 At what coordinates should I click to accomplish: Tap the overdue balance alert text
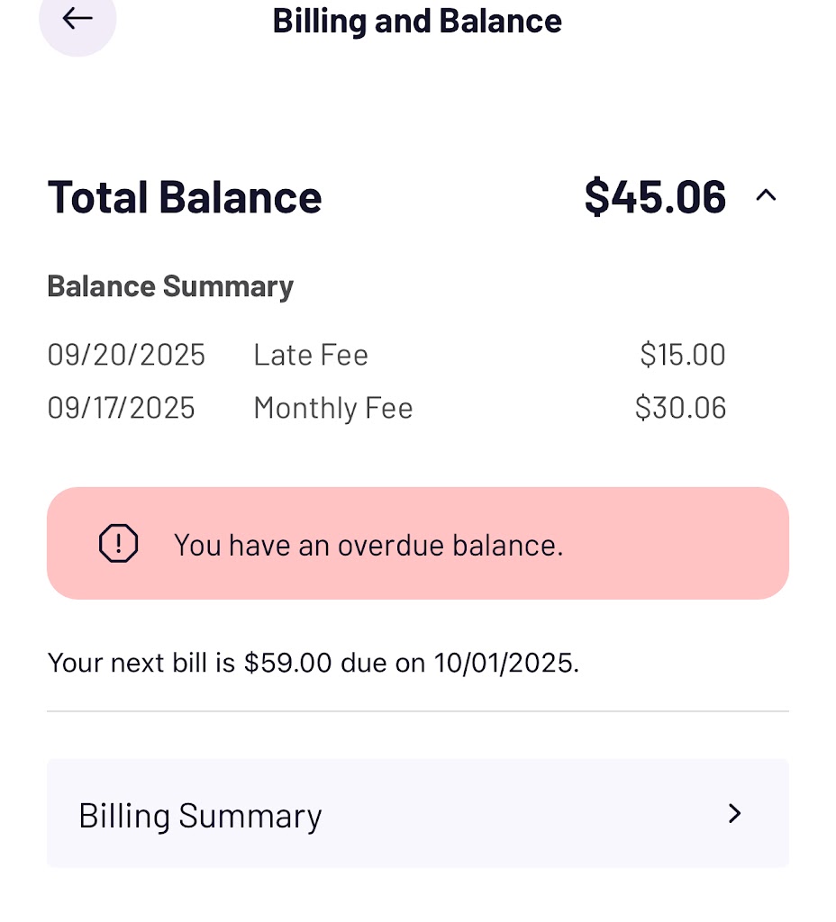[x=368, y=545]
